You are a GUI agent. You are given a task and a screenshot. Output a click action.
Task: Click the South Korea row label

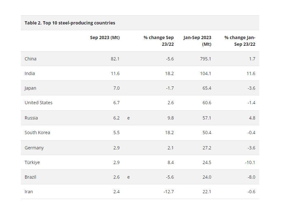[x=37, y=133]
